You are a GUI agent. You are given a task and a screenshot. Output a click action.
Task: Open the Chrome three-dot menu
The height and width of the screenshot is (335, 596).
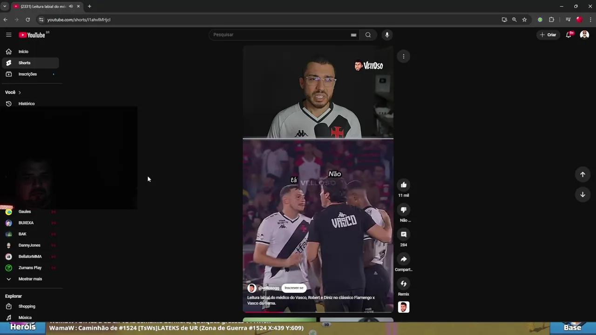590,20
